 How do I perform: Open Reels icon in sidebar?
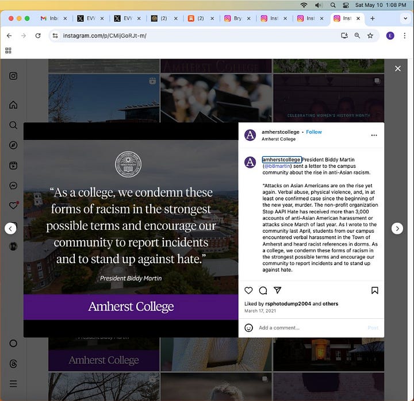tap(13, 165)
